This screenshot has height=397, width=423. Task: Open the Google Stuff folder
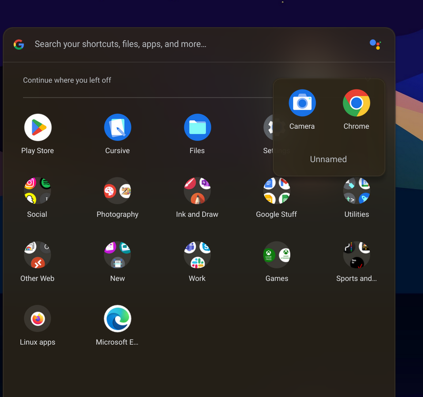click(x=276, y=190)
